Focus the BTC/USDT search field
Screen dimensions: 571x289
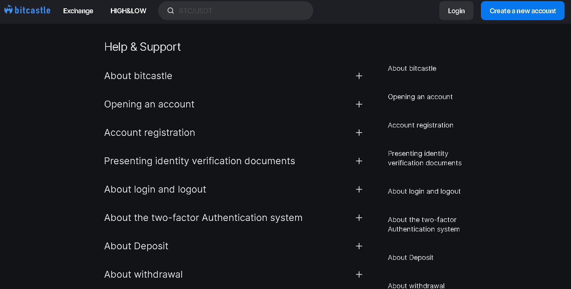[242, 11]
